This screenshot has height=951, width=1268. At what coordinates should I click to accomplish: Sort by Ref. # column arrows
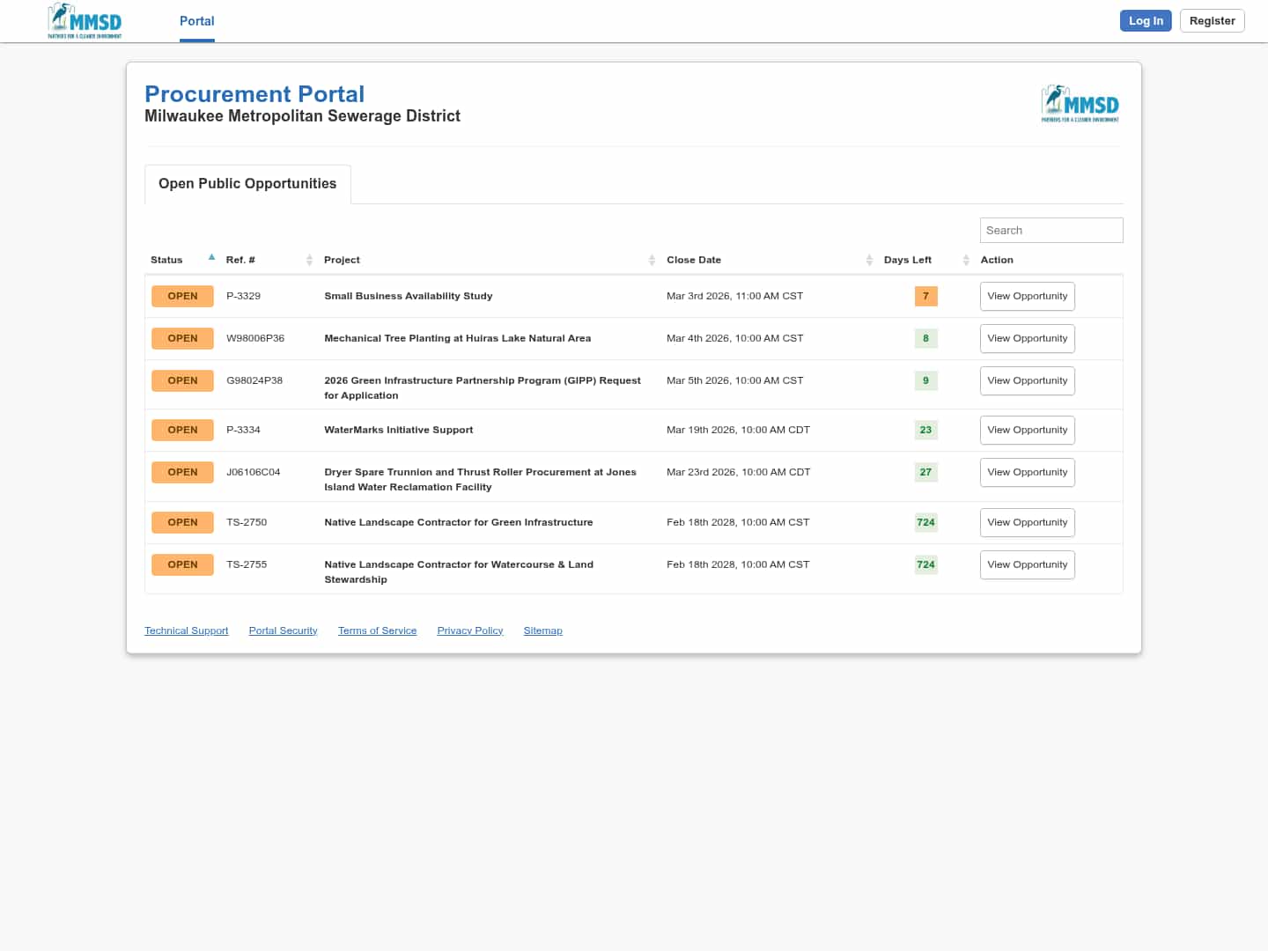[x=309, y=260]
